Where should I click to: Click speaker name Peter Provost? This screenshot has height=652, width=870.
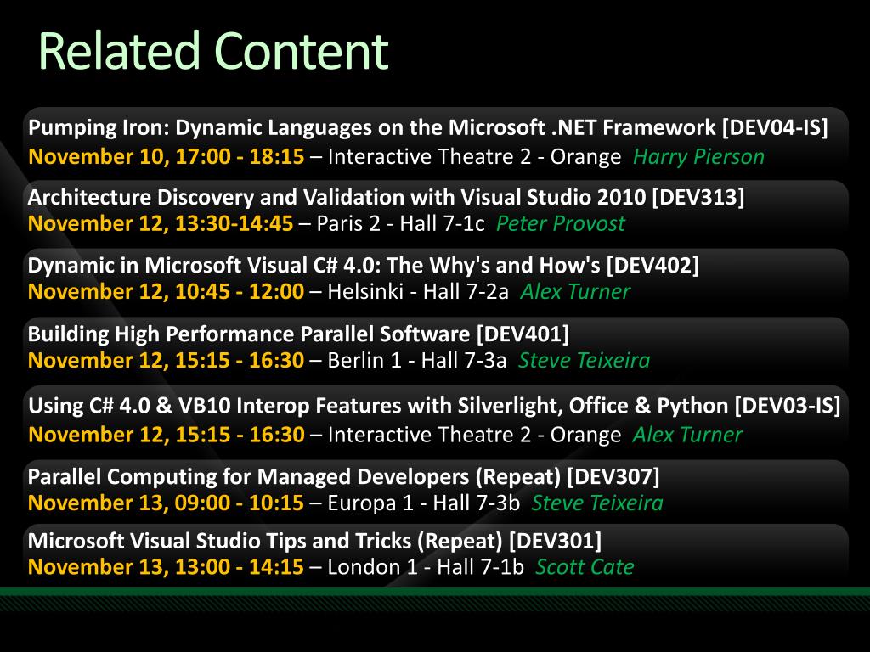pos(561,223)
